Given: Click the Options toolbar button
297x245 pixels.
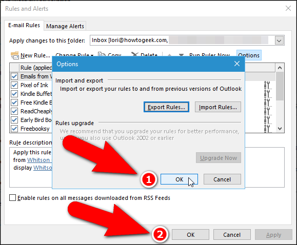Looking at the screenshot, I should [249, 55].
